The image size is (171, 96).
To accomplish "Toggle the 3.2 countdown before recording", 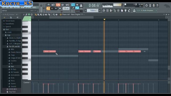I will 58,5.
